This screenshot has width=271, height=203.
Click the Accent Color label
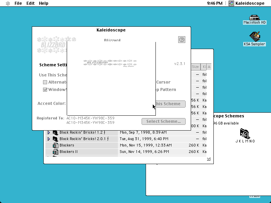click(51, 104)
